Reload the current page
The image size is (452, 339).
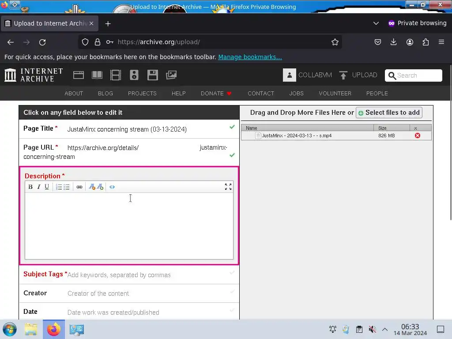pyautogui.click(x=42, y=42)
